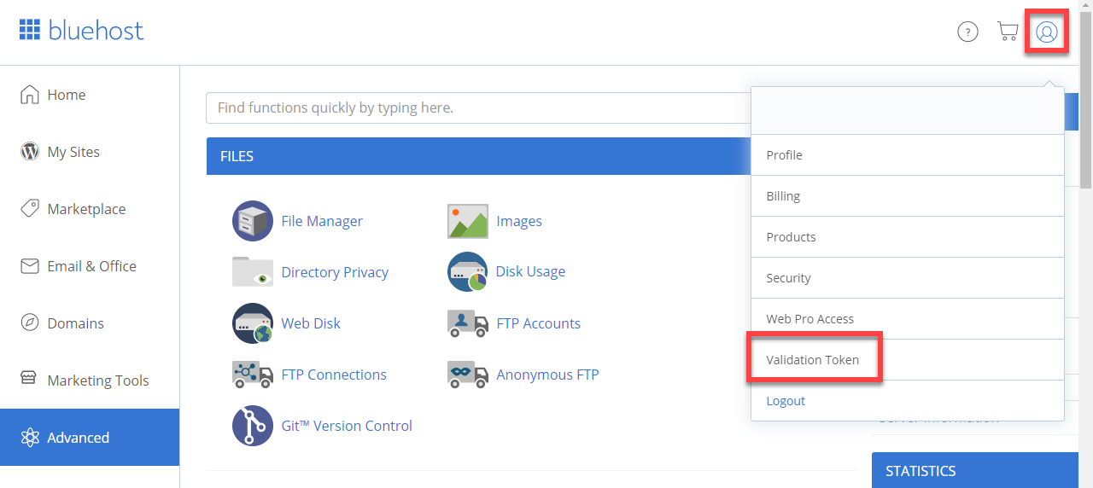Select Validation Token in account menu
1093x488 pixels.
click(x=908, y=360)
